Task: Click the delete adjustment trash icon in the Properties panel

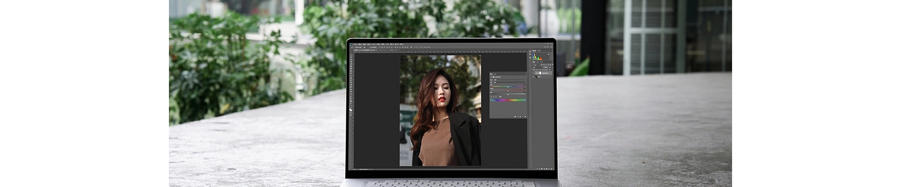Action: tap(525, 116)
